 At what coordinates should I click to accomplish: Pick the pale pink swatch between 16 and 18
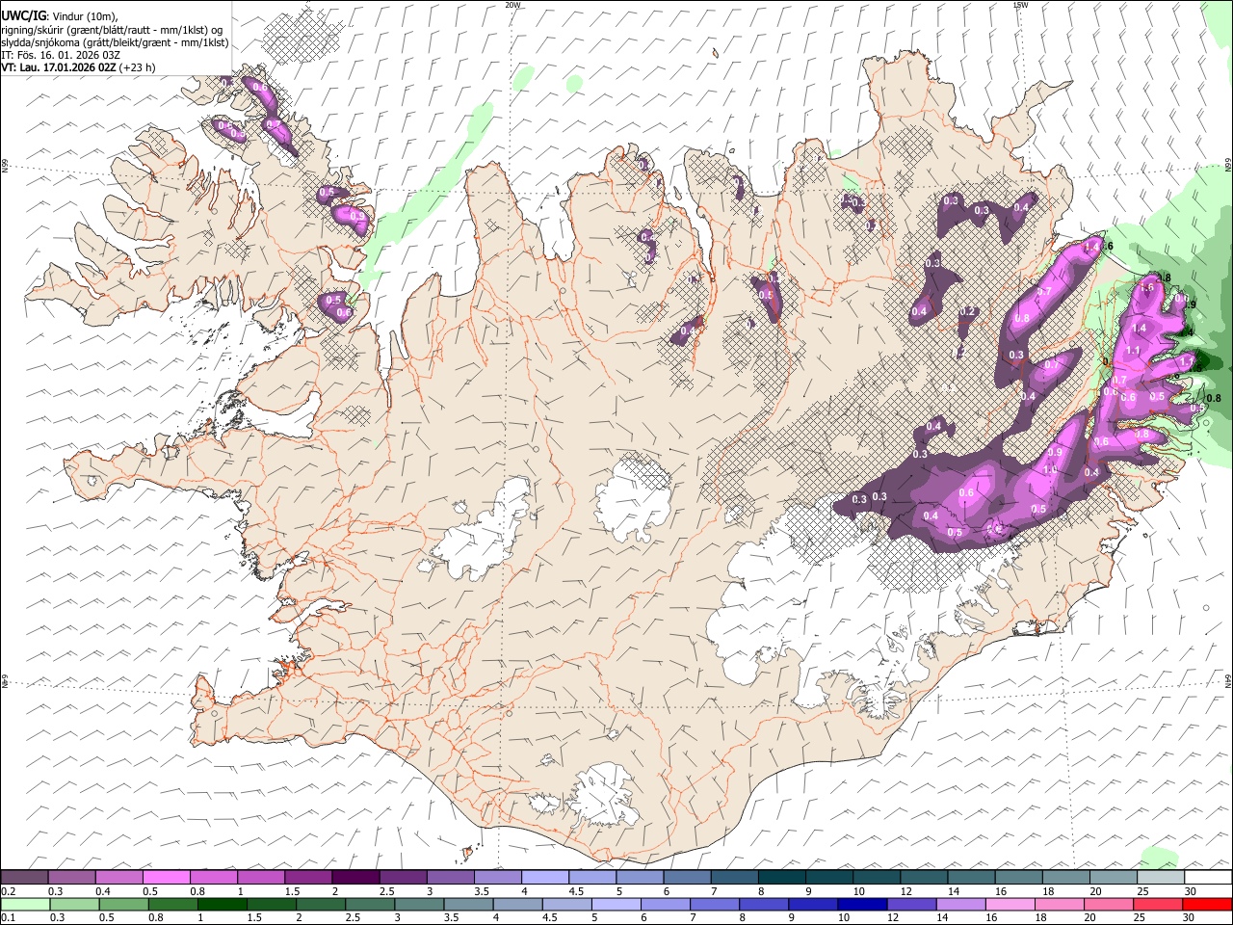(x=1010, y=904)
